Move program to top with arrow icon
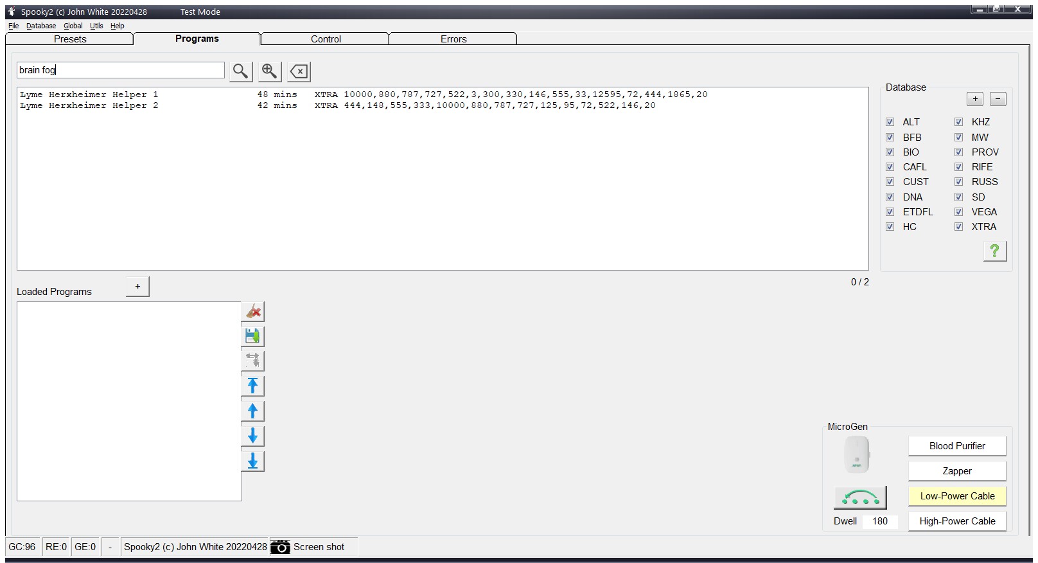Image resolution: width=1038 pixels, height=563 pixels. pos(253,386)
